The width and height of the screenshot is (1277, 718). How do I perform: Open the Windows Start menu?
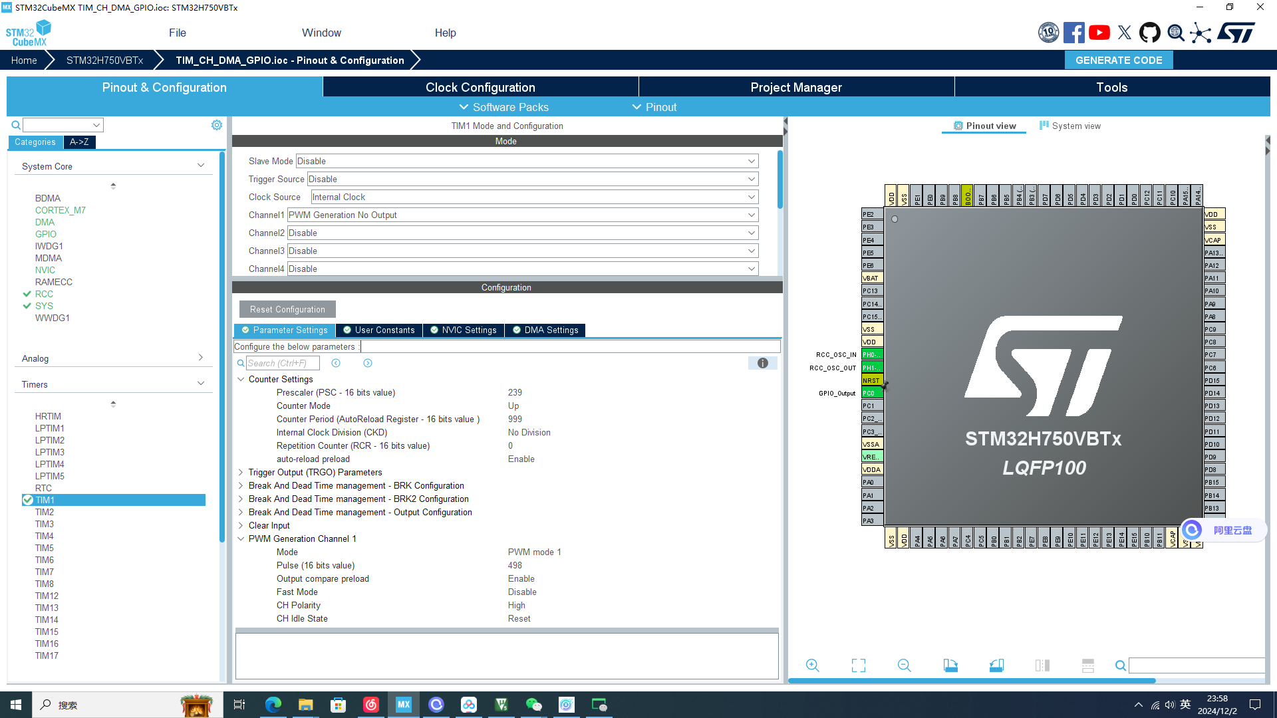click(16, 705)
